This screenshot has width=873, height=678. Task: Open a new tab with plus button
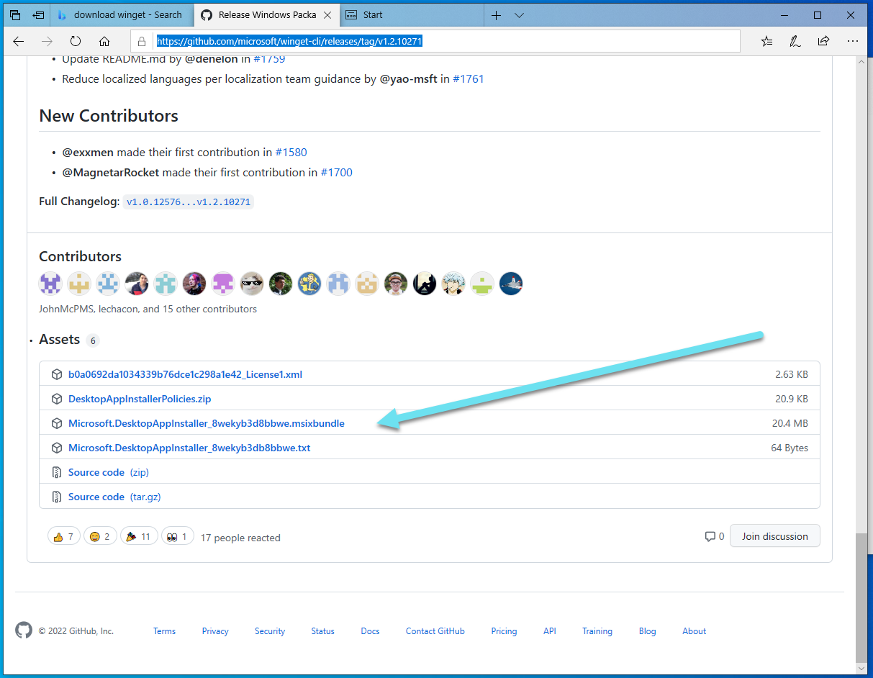496,15
